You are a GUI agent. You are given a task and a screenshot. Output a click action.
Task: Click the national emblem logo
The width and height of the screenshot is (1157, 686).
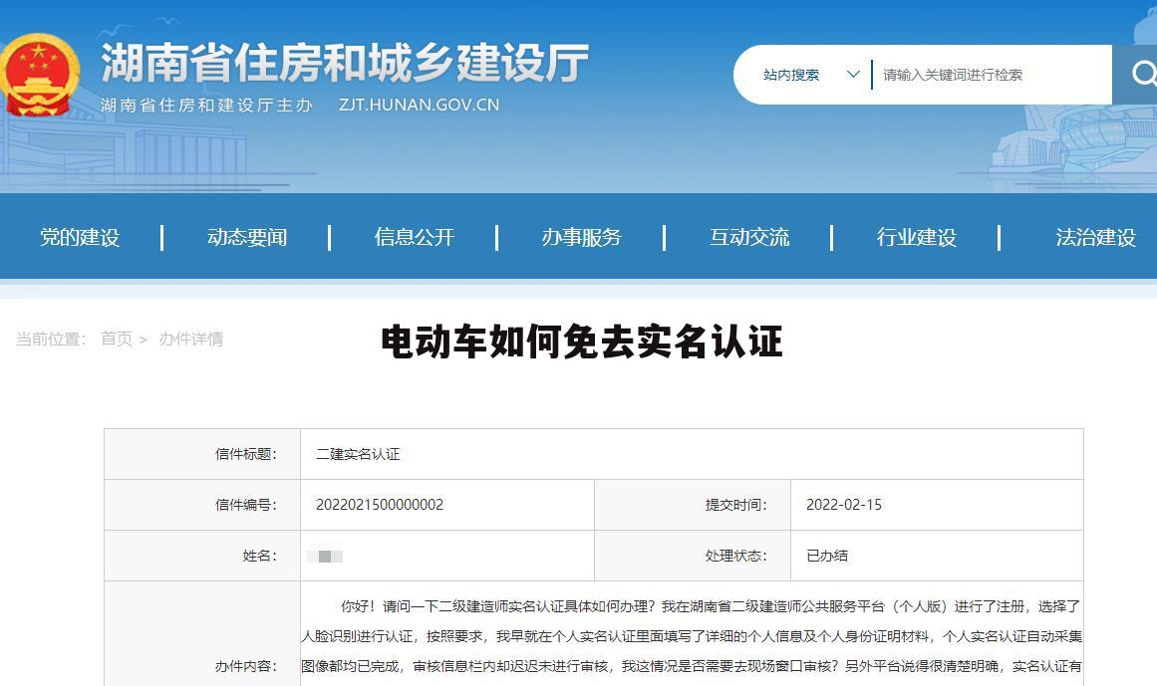39,75
